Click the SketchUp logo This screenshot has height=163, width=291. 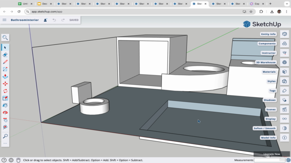pyautogui.click(x=262, y=24)
